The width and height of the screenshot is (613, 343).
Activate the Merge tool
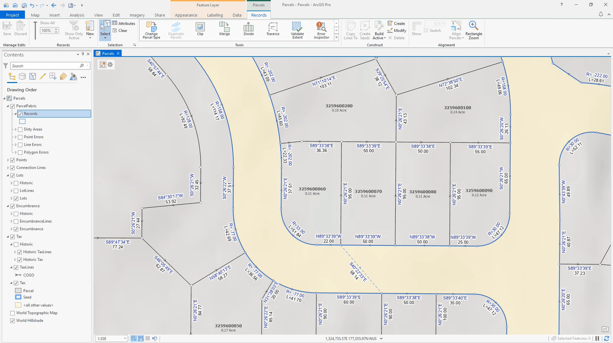224,29
